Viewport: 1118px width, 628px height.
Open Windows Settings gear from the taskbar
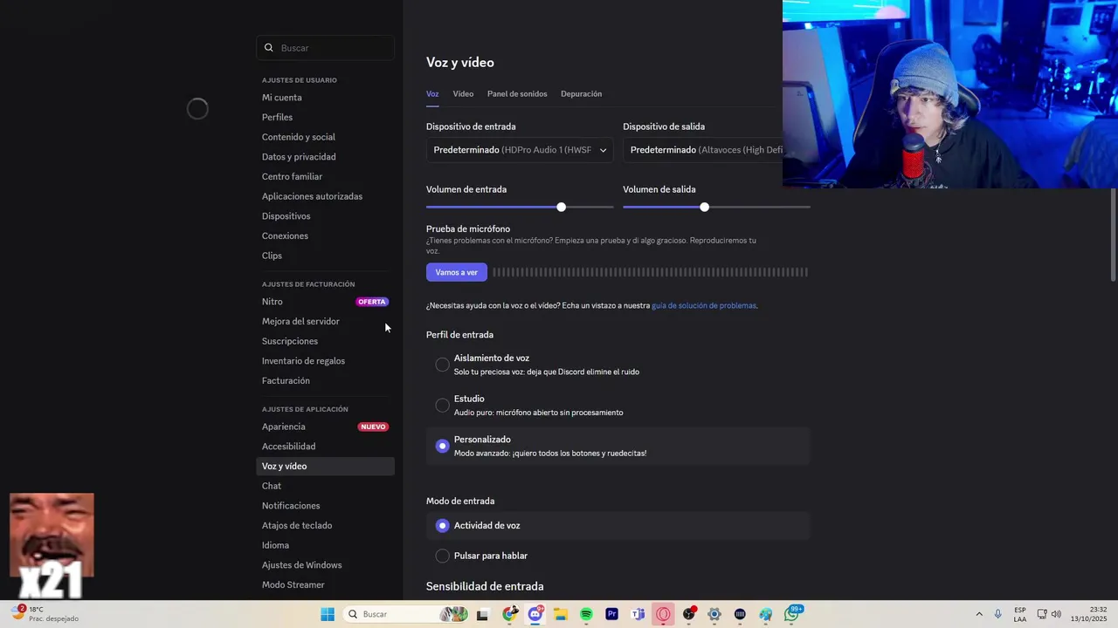point(714,614)
